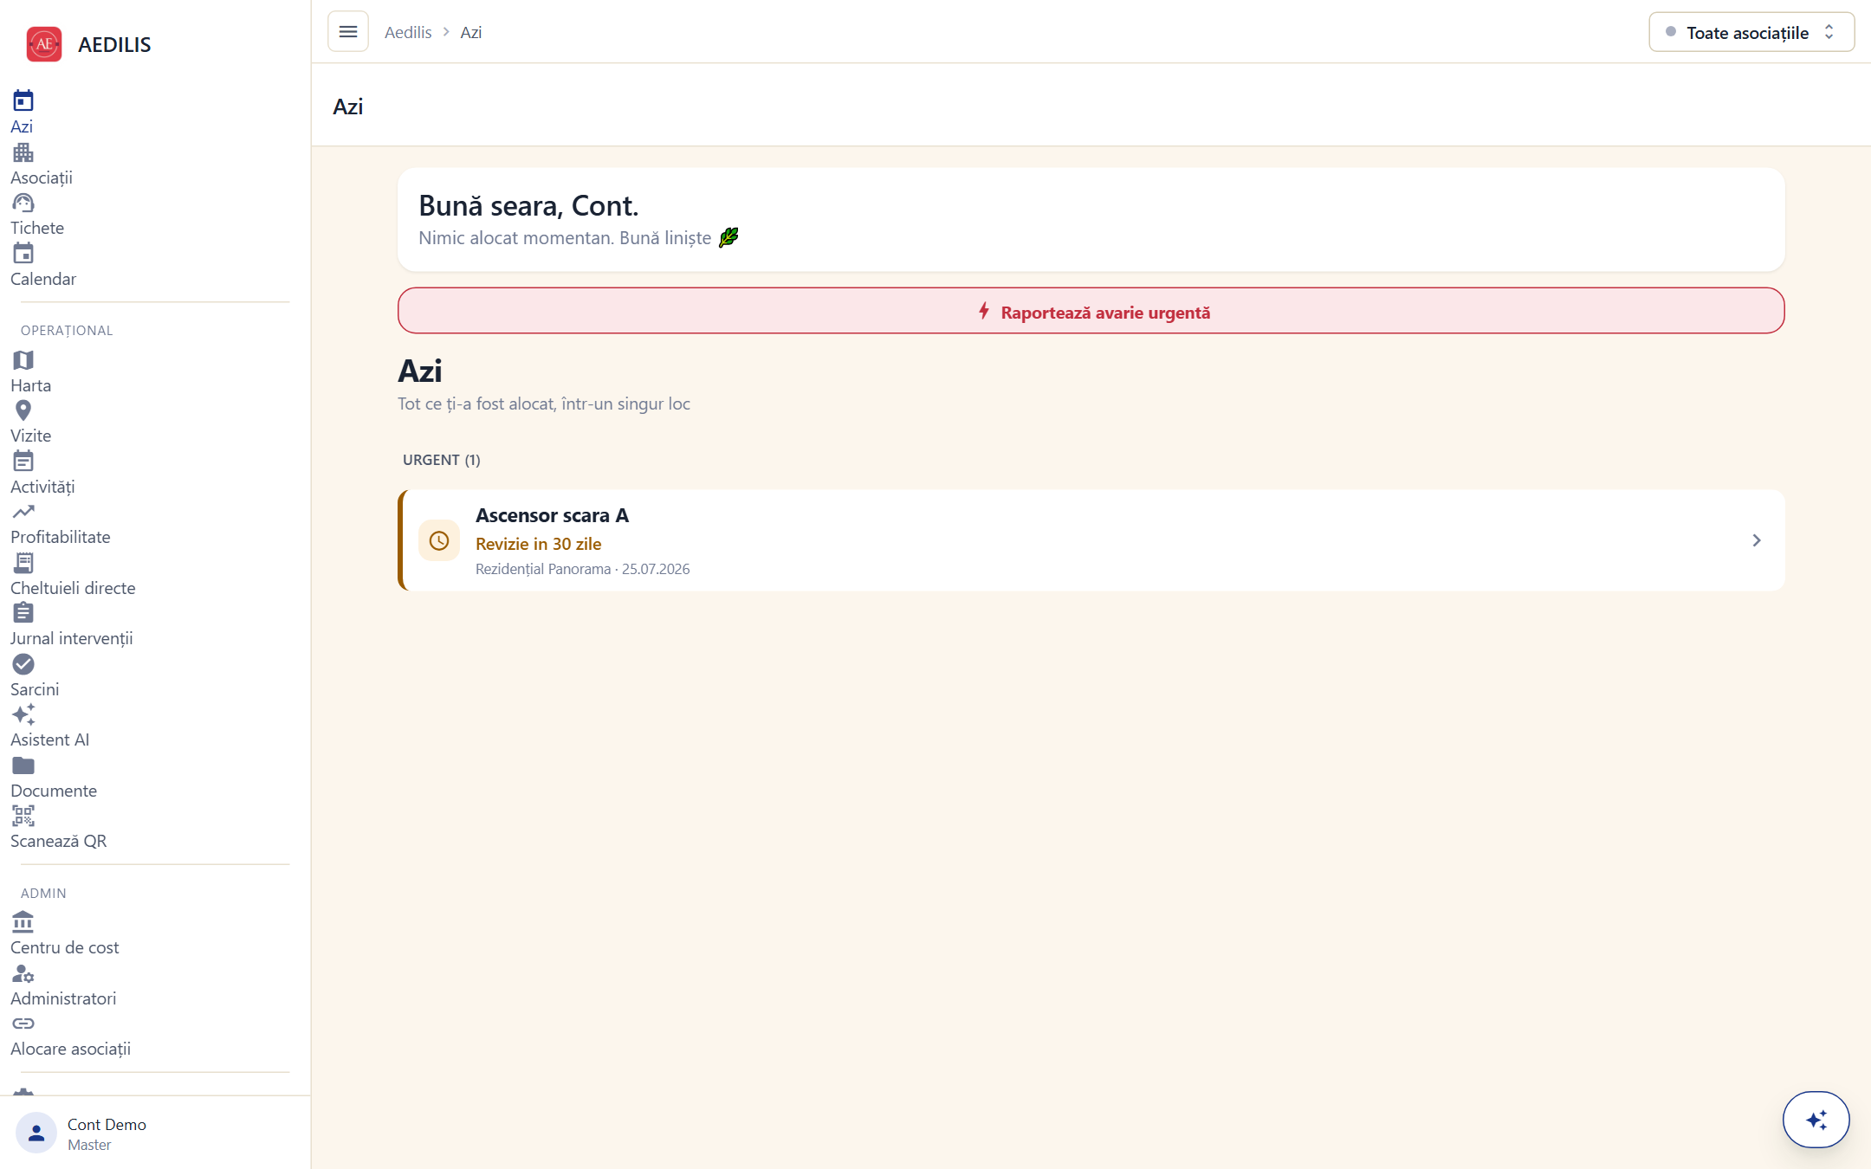
Task: Click Rezidențial Panorama · 25.07.2026 text
Action: (x=583, y=569)
